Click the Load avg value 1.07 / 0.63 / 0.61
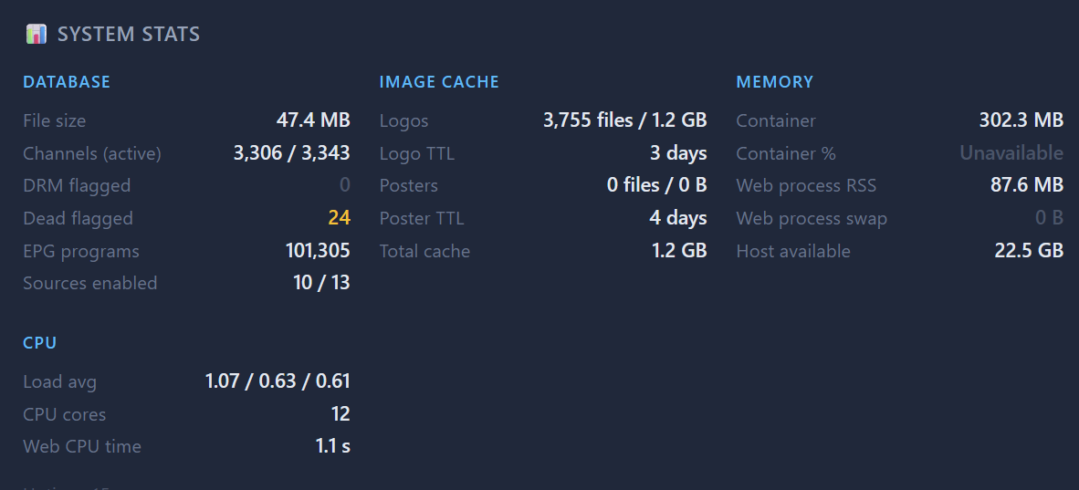The height and width of the screenshot is (490, 1079). tap(278, 381)
